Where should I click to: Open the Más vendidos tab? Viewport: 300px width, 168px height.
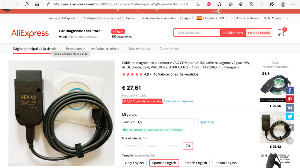click(139, 49)
